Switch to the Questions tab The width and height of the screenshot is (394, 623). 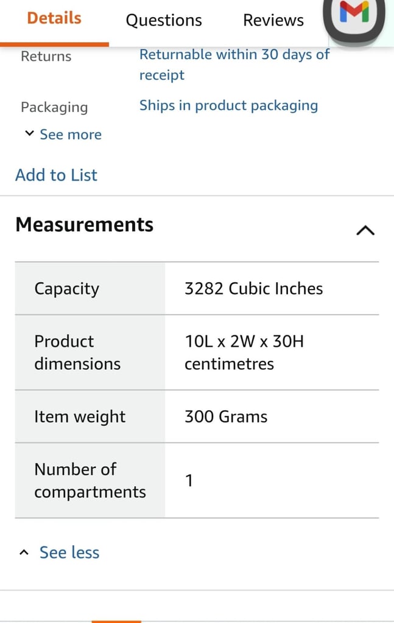tap(164, 20)
